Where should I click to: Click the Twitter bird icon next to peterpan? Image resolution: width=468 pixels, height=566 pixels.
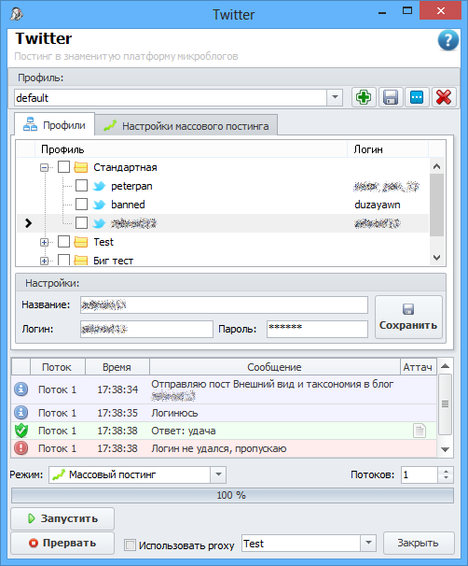pos(99,186)
